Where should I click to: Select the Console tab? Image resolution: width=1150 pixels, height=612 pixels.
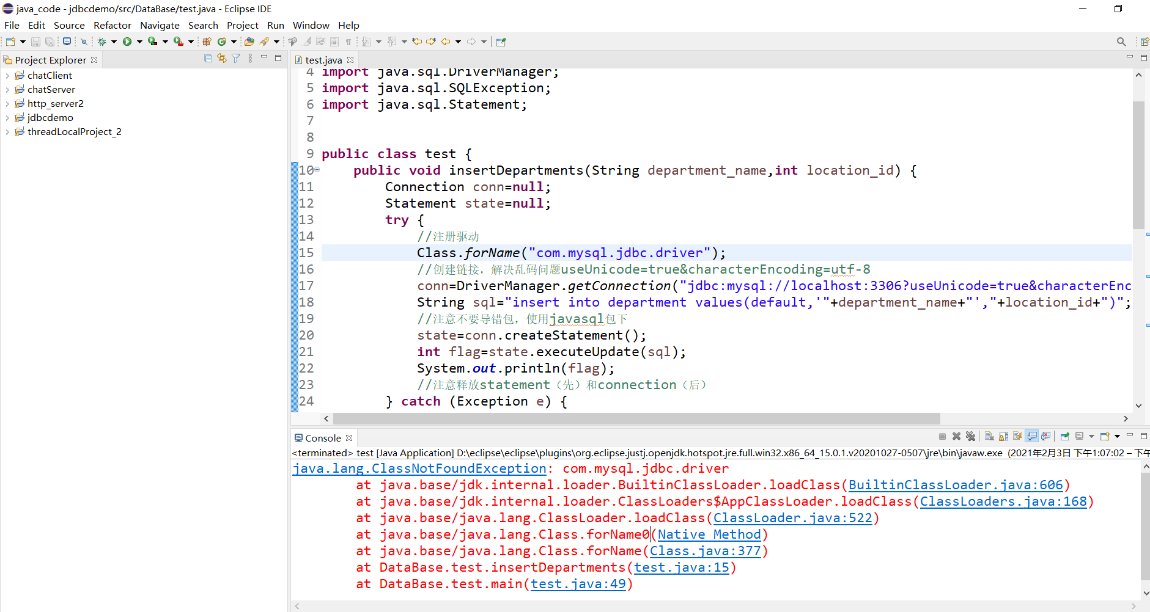[323, 438]
